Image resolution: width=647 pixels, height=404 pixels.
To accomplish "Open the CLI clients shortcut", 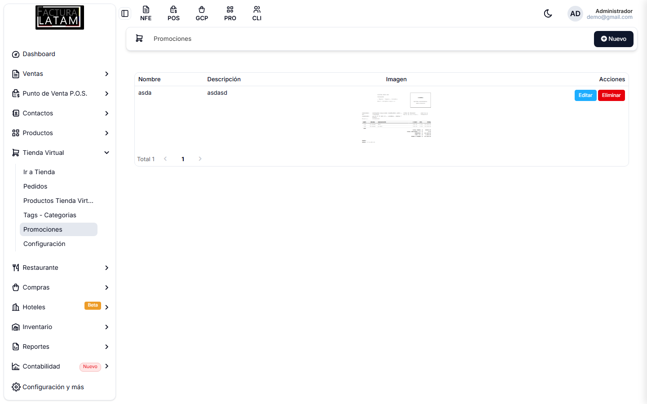I will (x=257, y=13).
